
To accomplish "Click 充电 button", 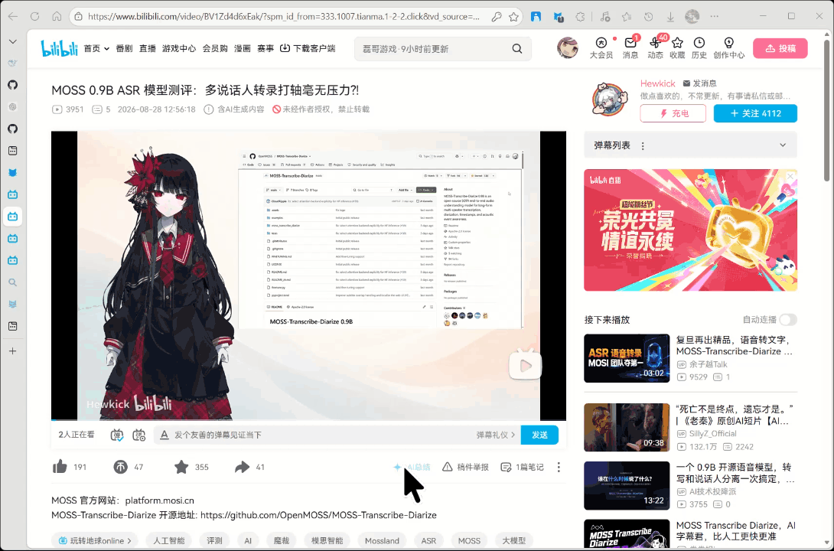I will tap(673, 113).
